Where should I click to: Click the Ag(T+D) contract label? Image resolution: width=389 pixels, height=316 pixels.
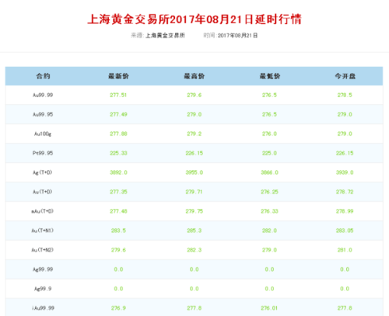43,172
